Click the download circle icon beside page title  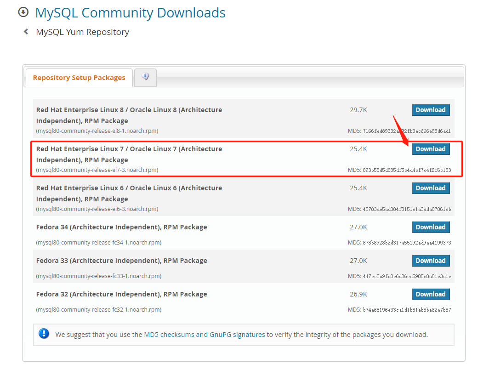pos(23,12)
